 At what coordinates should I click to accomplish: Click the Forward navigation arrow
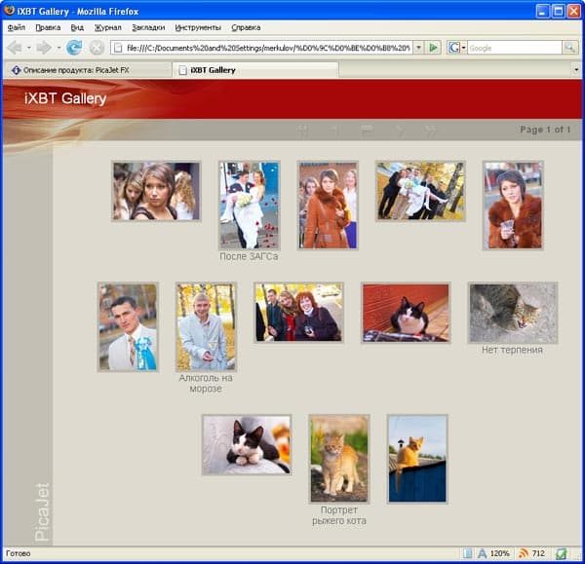click(45, 48)
